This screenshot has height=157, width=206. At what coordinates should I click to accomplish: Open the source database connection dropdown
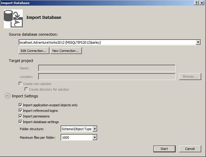198,42
